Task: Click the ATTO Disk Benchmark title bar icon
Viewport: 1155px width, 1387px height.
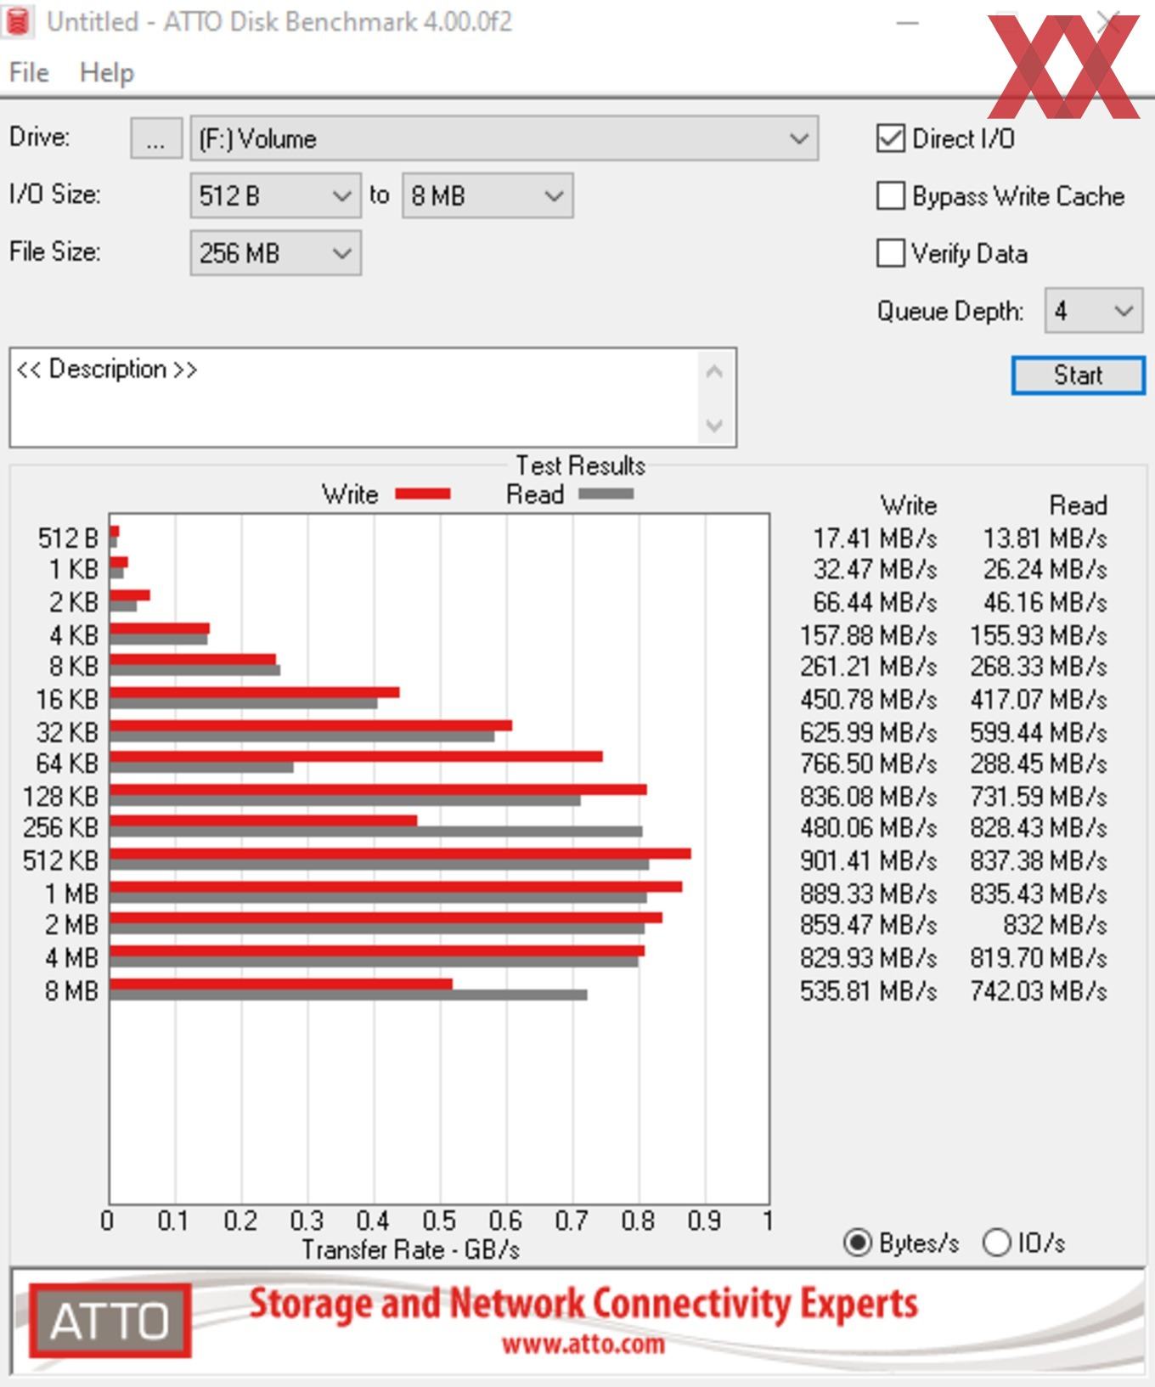Action: point(17,21)
